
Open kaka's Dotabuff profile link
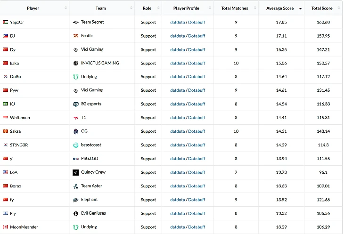197,63
